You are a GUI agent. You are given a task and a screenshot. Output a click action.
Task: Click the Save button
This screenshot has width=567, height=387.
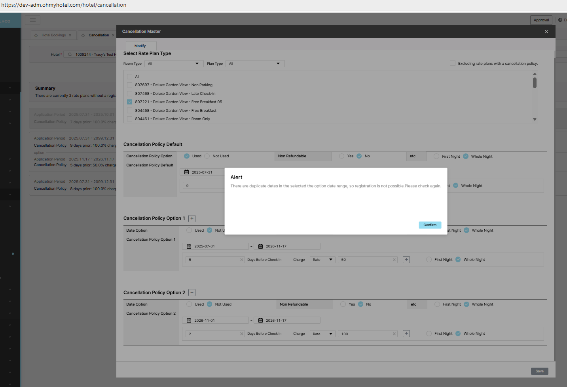(x=540, y=371)
